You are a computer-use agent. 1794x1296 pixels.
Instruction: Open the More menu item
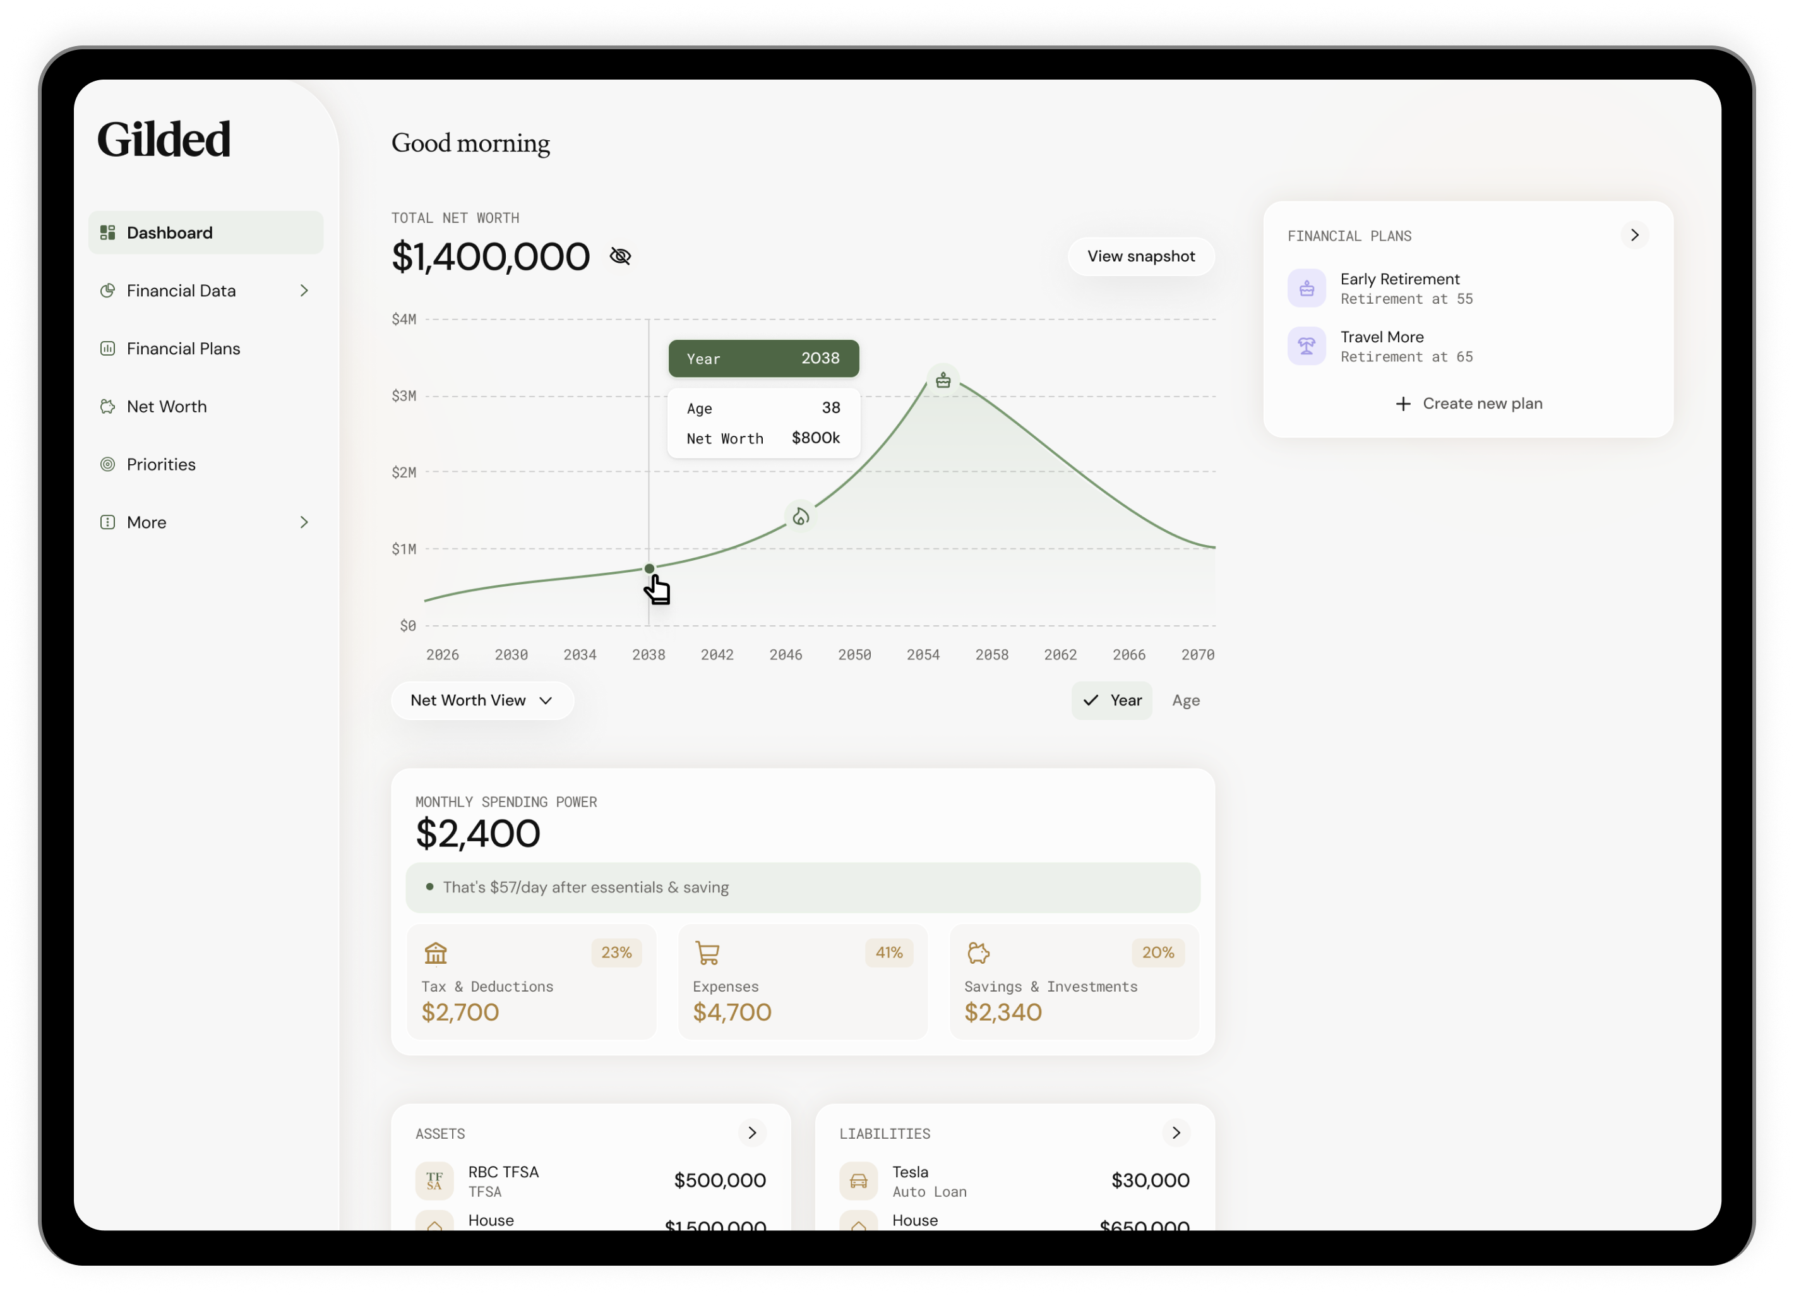pyautogui.click(x=206, y=522)
